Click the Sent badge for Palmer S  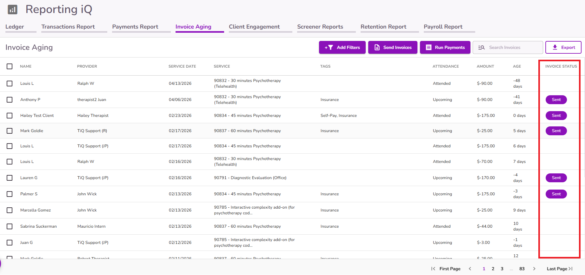click(556, 194)
